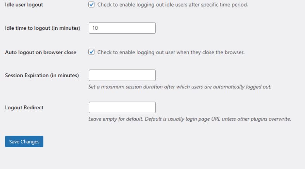Viewport: 305px width, 169px height.
Task: Save Changes to logout settings
Action: tap(24, 141)
